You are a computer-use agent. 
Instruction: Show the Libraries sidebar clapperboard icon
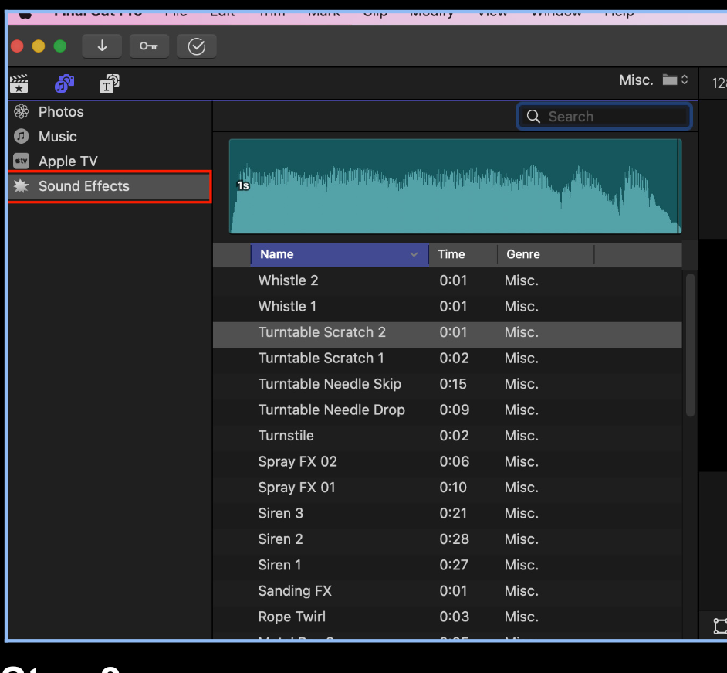(x=19, y=84)
